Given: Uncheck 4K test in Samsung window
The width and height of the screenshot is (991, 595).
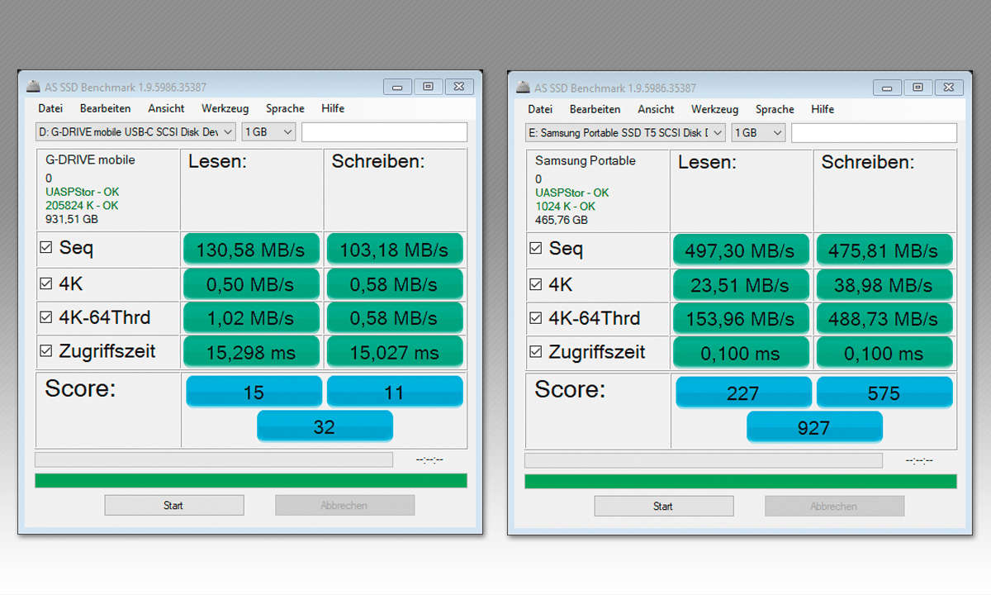Looking at the screenshot, I should [x=536, y=284].
